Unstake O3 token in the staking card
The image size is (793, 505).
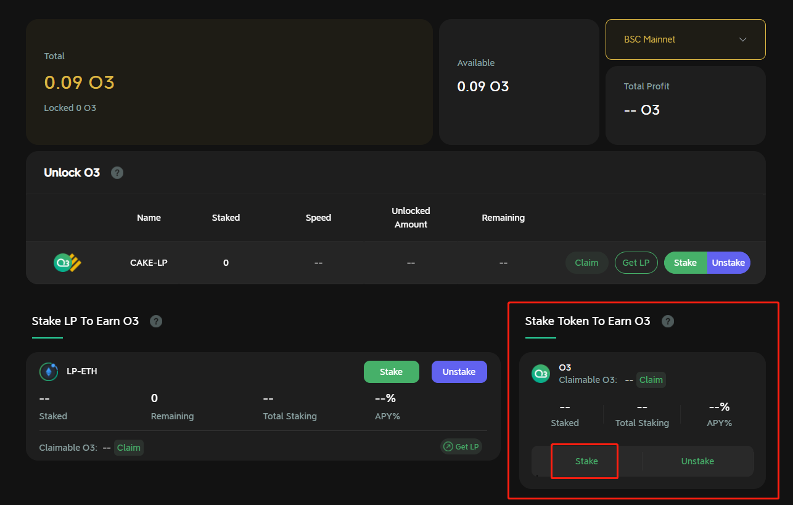coord(697,461)
